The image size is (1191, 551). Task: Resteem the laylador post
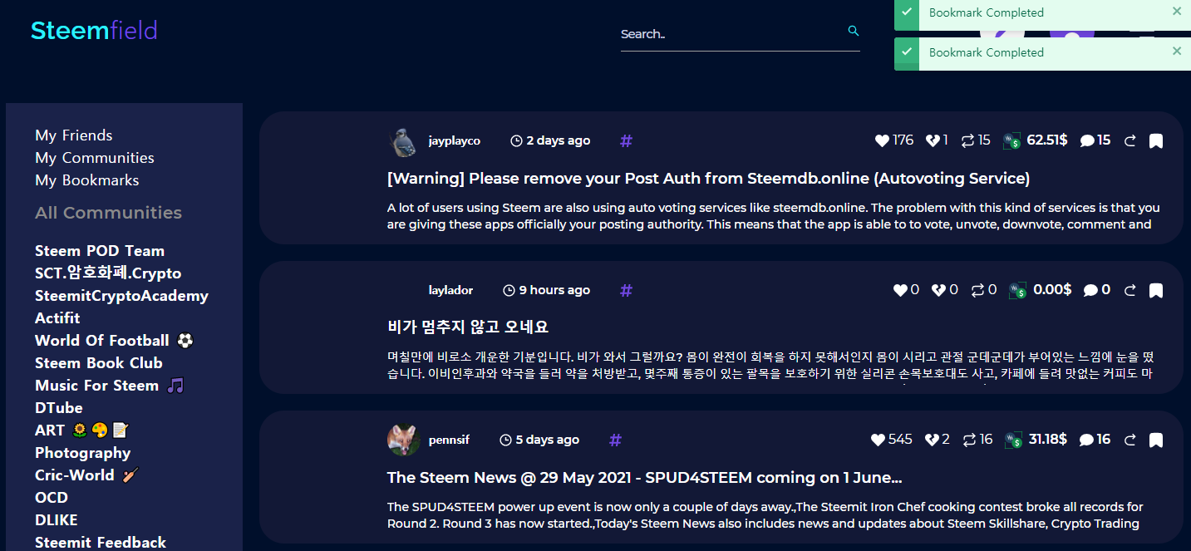[977, 290]
